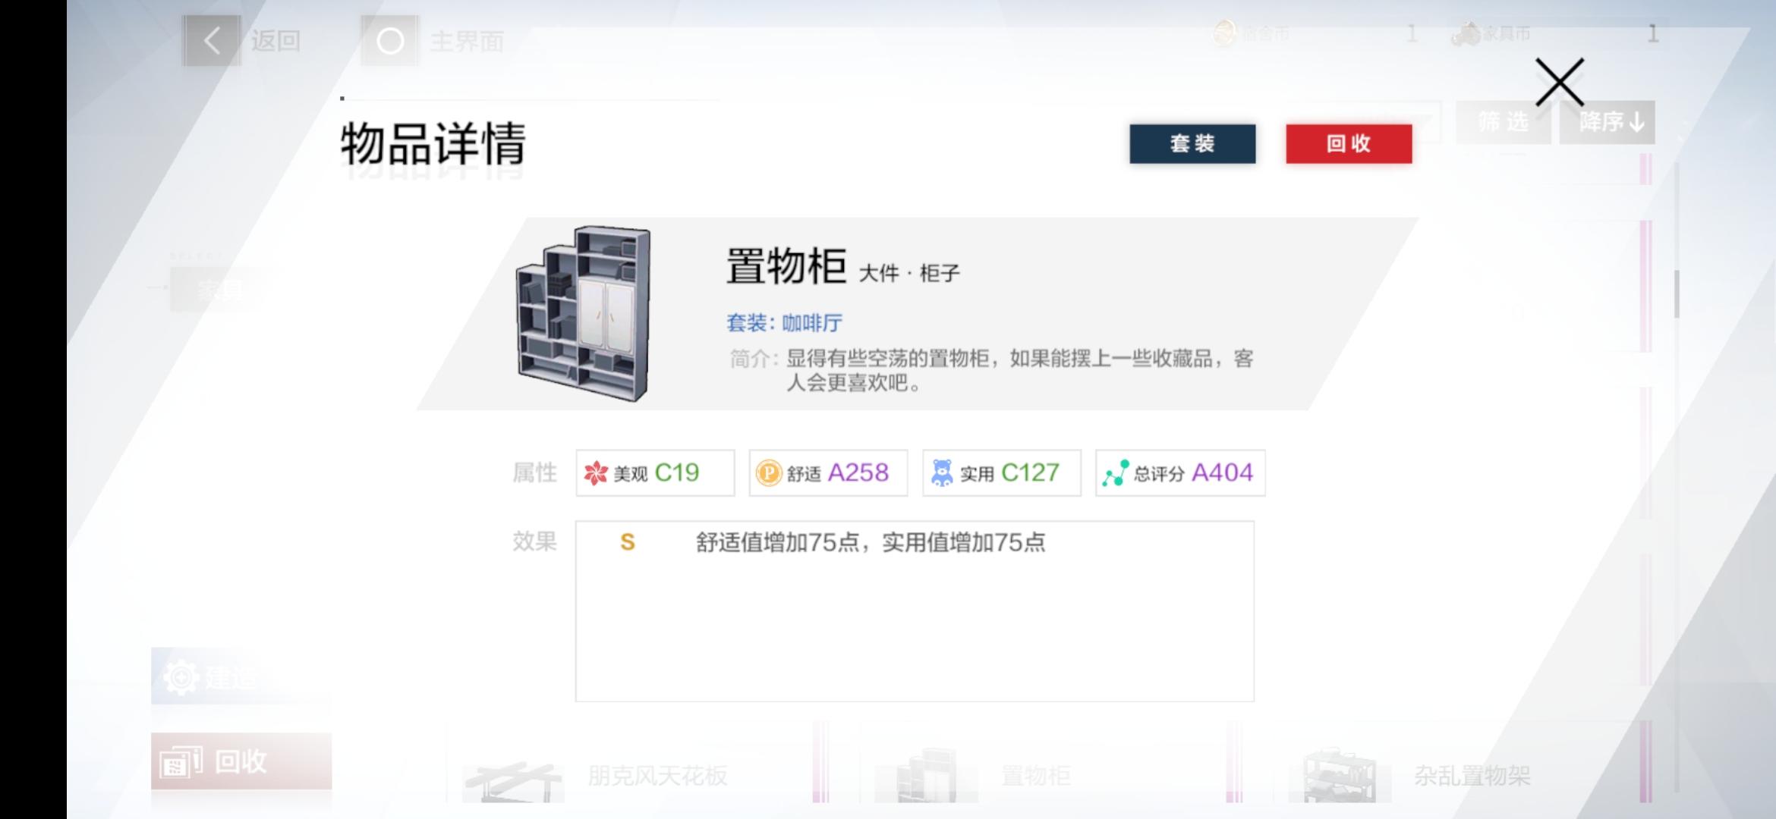The height and width of the screenshot is (819, 1776).
Task: Click the 物品详情 dialog heading
Action: [x=433, y=143]
